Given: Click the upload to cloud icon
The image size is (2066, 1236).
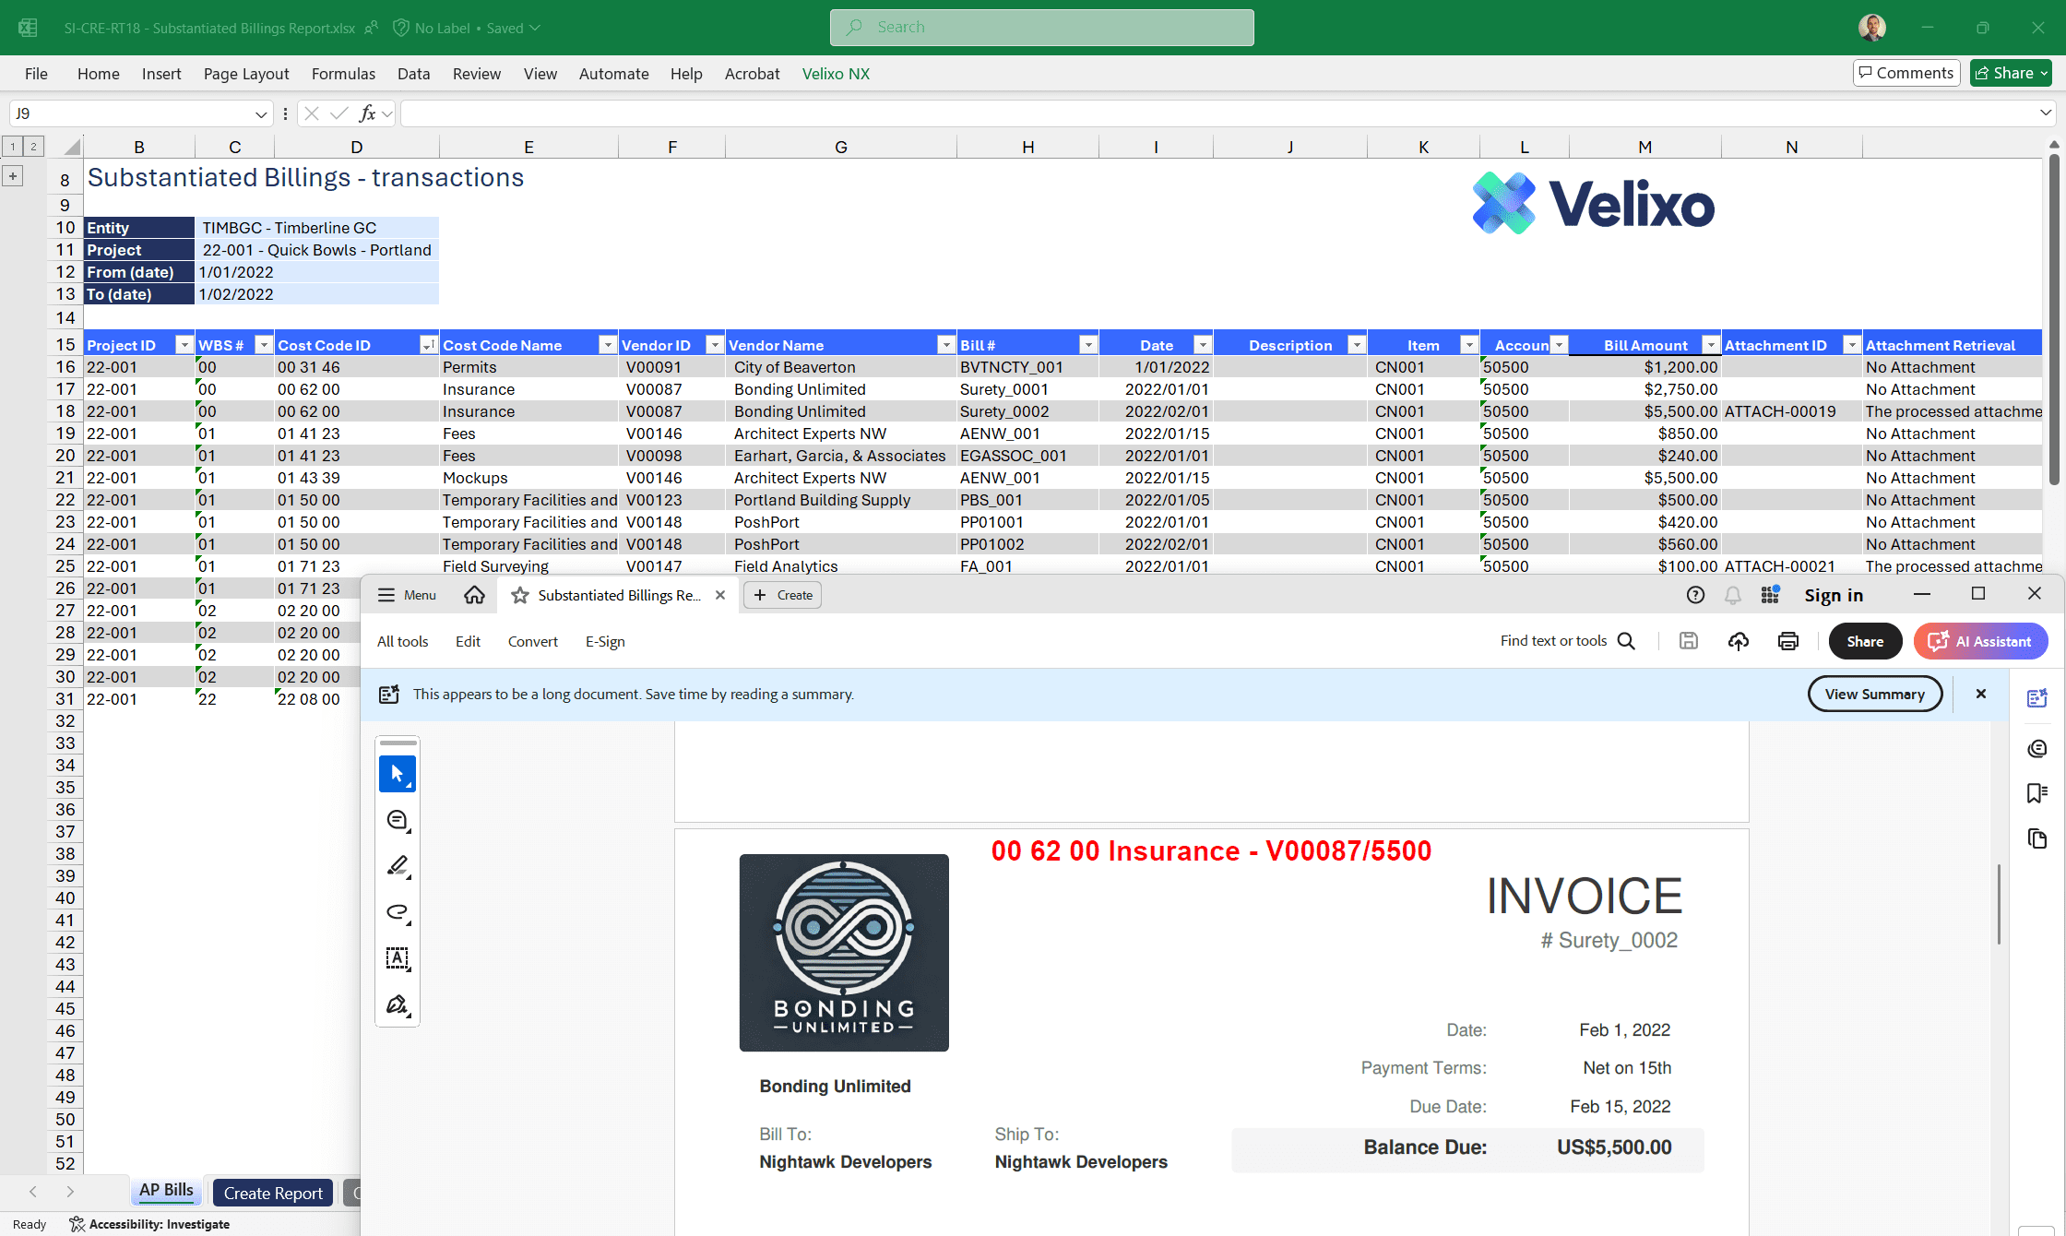Looking at the screenshot, I should [x=1738, y=641].
